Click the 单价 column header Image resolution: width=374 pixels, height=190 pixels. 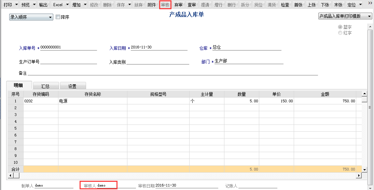pyautogui.click(x=276, y=94)
